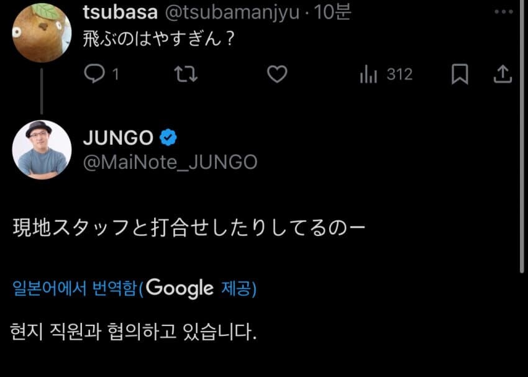Click the bookmark icon on tsubasa's tweet
Screen dimensions: 528x377
click(x=459, y=74)
